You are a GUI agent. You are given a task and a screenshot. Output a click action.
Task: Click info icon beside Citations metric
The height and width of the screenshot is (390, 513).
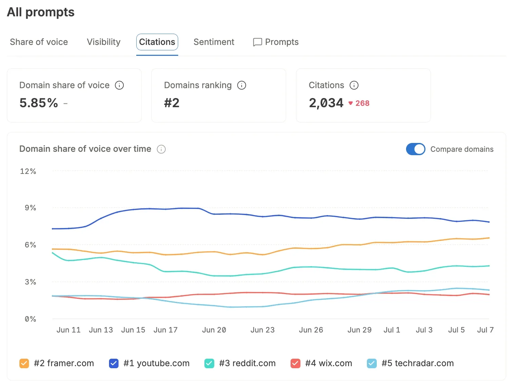pos(354,85)
